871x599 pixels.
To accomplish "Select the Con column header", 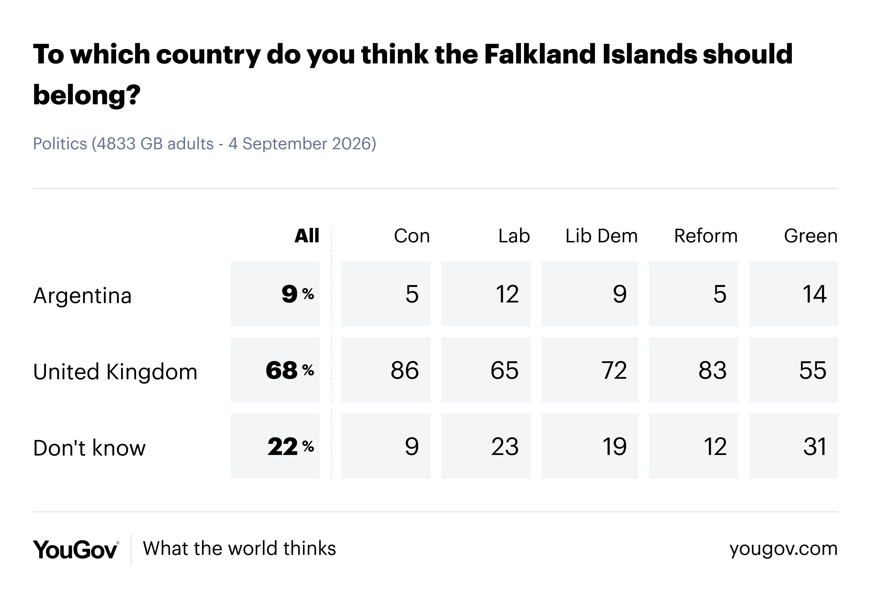I will 412,236.
